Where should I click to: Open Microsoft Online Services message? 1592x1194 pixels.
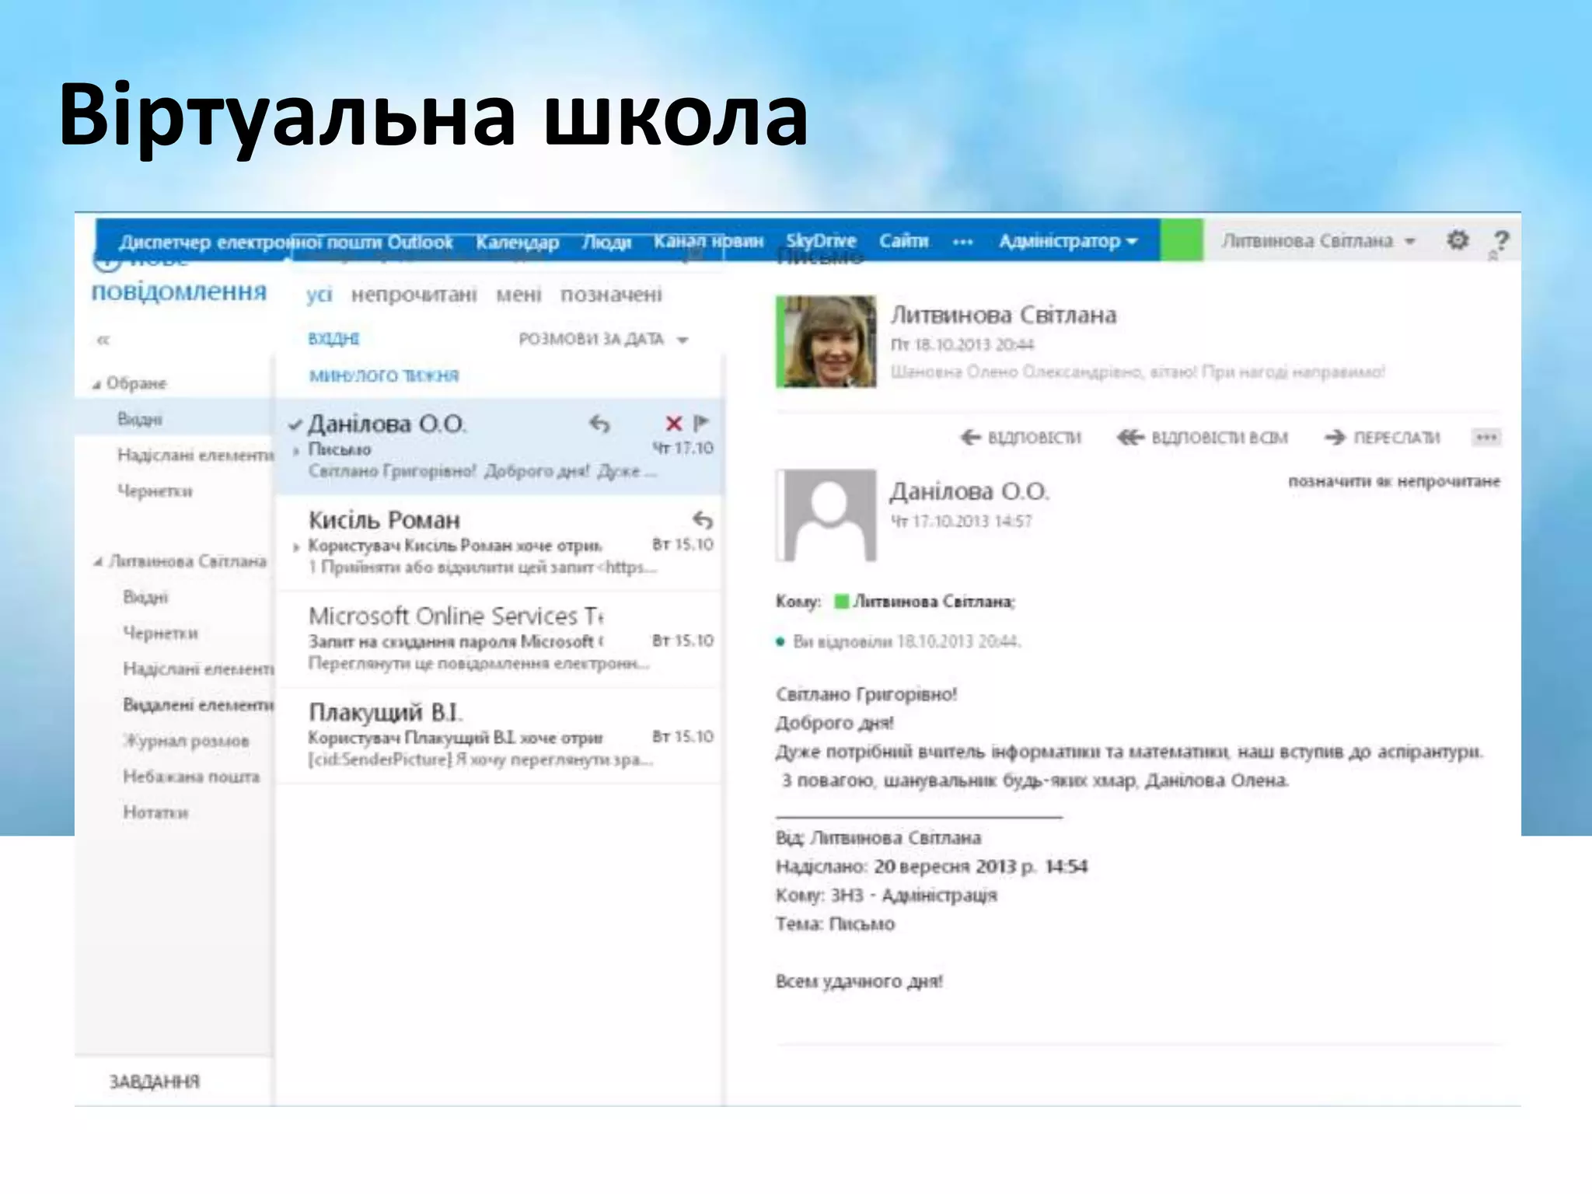500,640
